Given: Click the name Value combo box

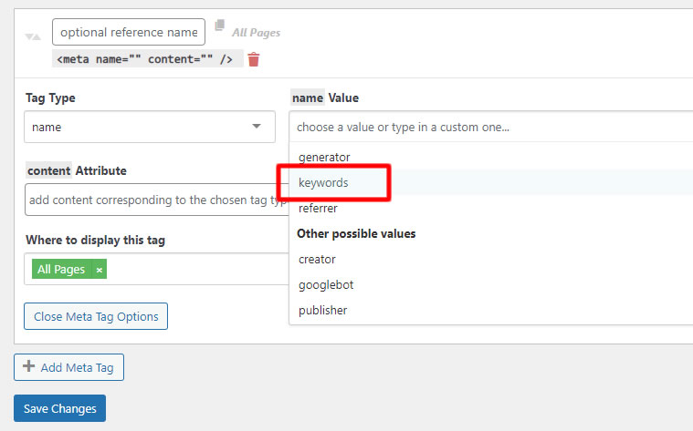Looking at the screenshot, I should pyautogui.click(x=490, y=127).
